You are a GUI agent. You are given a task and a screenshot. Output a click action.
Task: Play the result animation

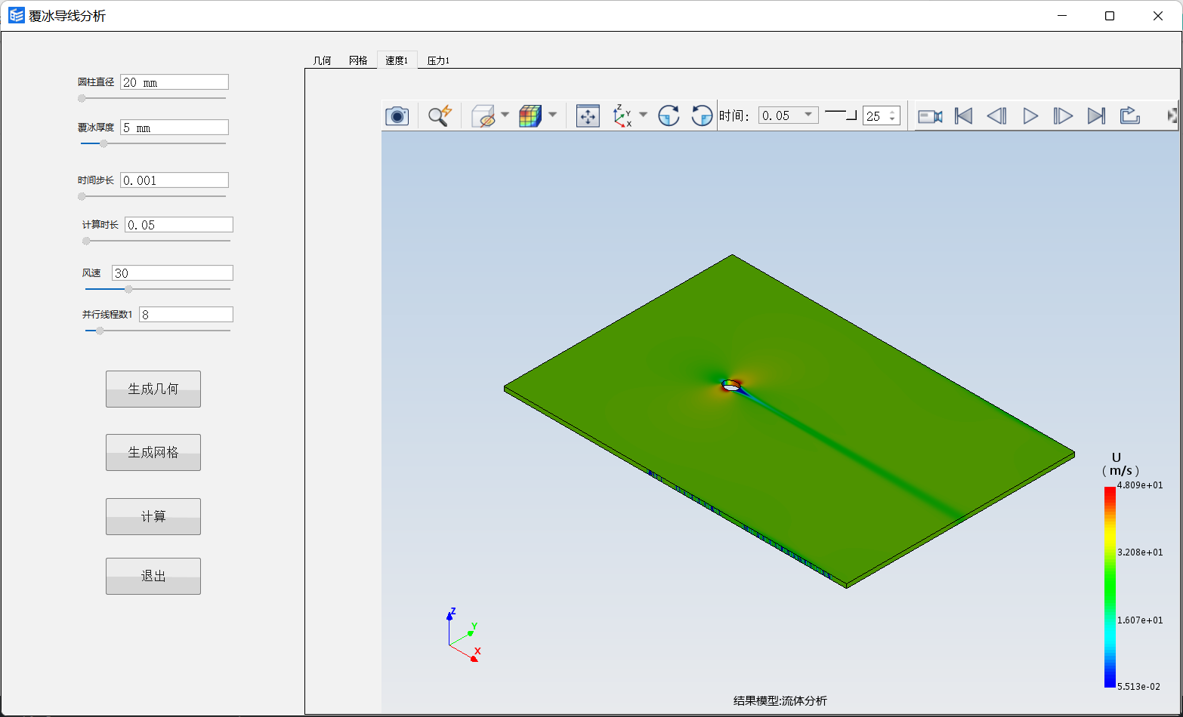click(1030, 115)
